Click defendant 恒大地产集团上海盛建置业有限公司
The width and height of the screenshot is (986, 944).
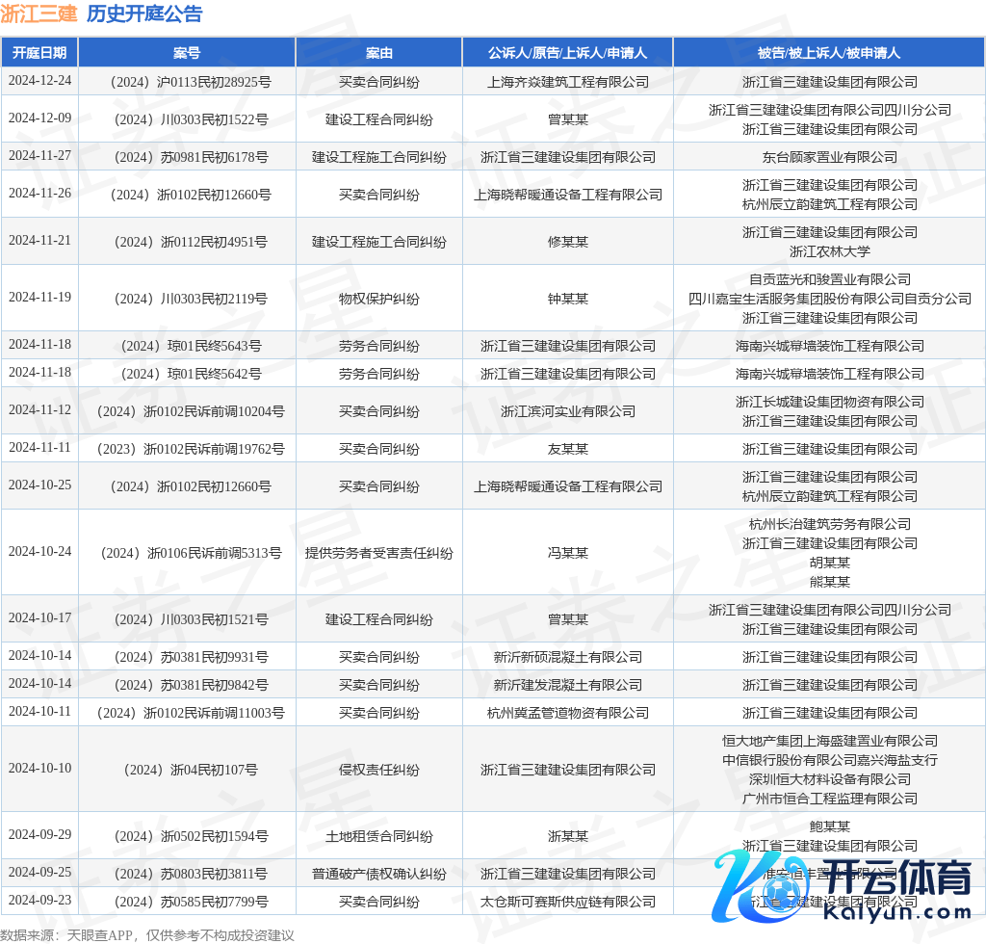(829, 741)
